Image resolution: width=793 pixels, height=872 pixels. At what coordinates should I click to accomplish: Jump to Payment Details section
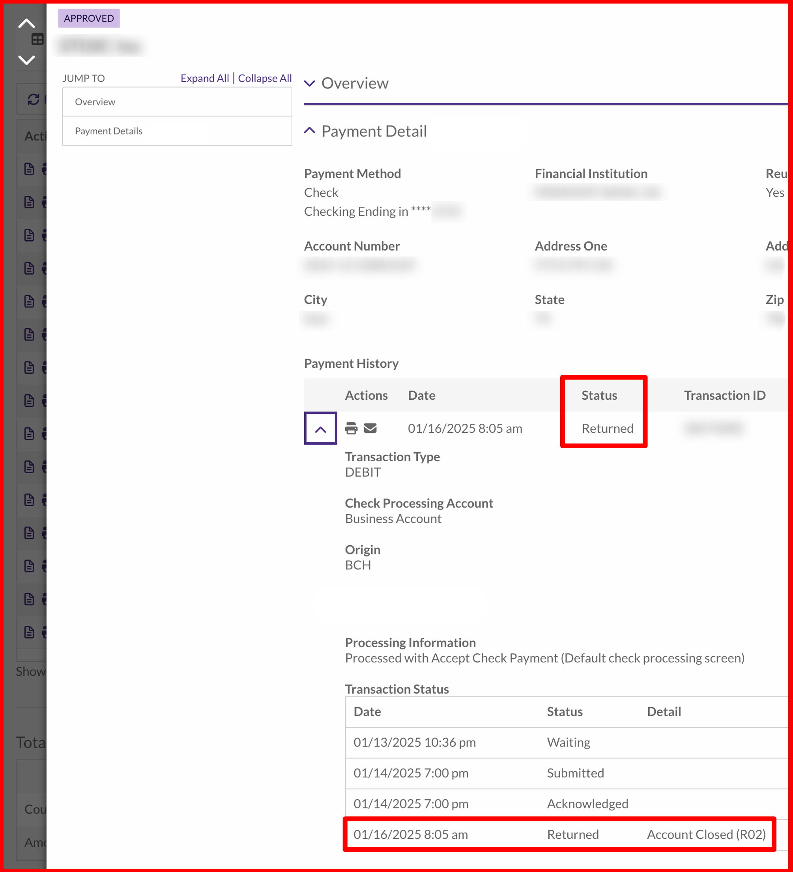pyautogui.click(x=177, y=131)
